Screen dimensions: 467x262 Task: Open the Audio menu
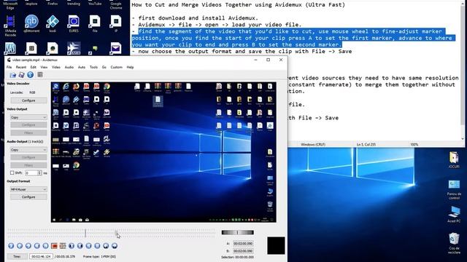point(69,67)
